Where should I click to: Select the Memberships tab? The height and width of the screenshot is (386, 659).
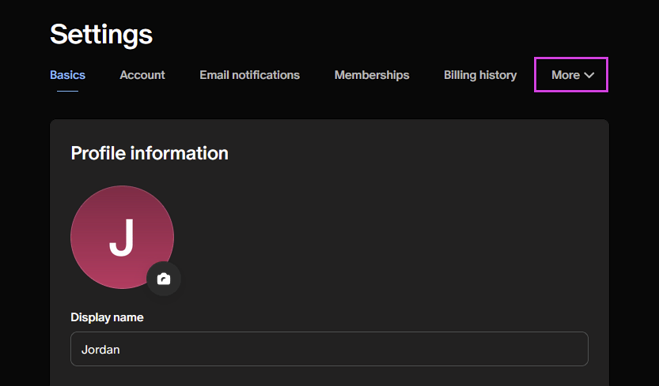[x=372, y=75]
